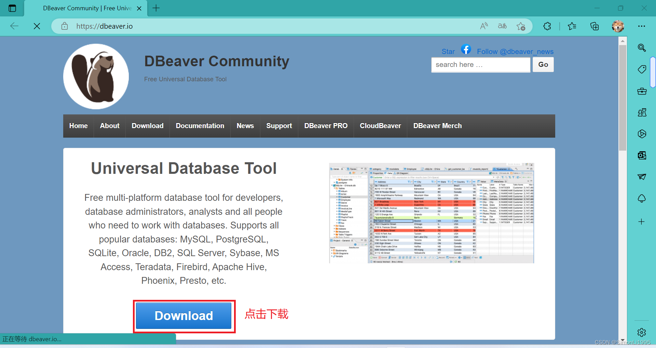Open the sidebar Drop paper plane icon

[642, 177]
